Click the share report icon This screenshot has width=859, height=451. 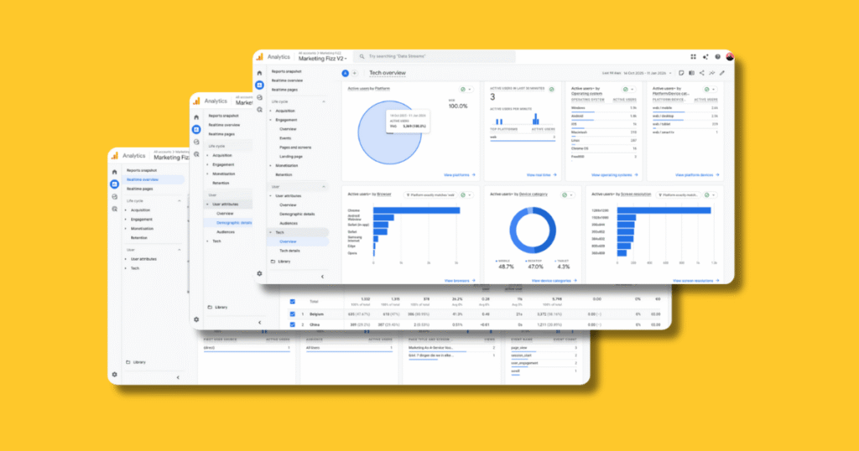702,73
